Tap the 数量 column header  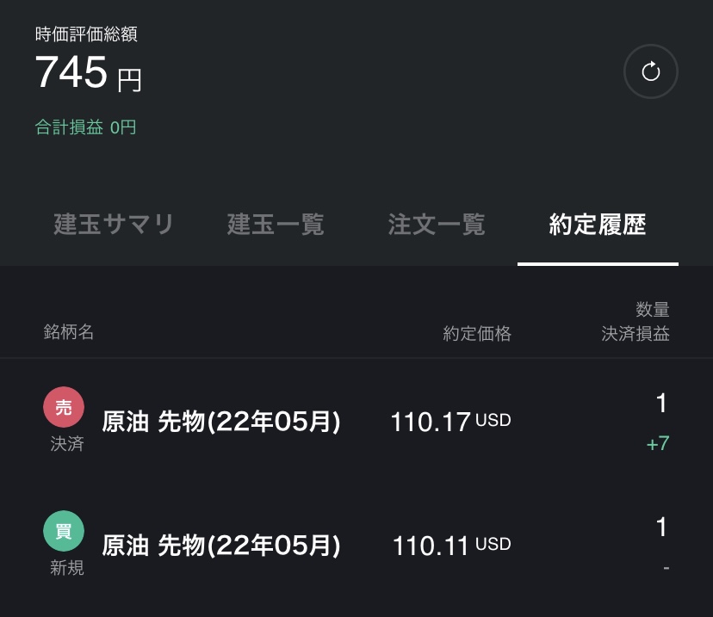652,310
